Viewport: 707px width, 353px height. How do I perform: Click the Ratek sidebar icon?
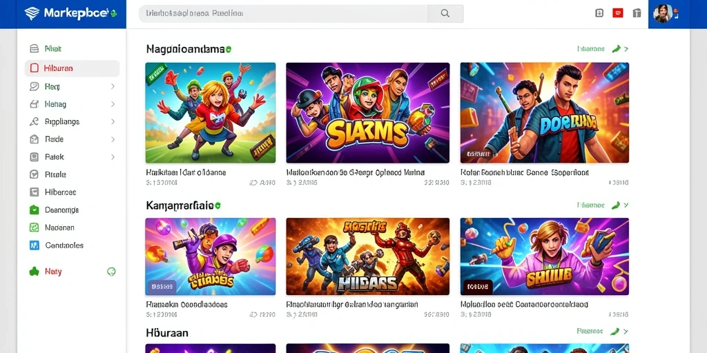34,157
